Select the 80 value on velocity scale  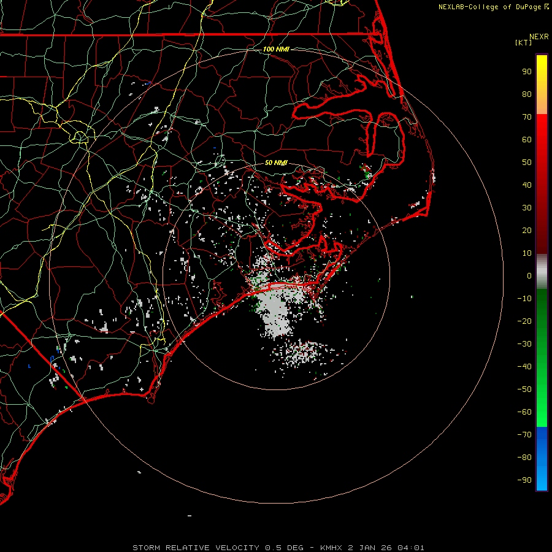527,94
